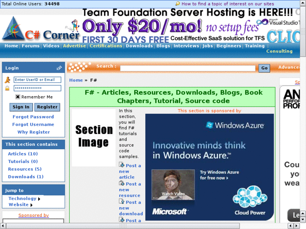Click the Post a new download link
This screenshot has width=306, height=229.
pos(131,208)
